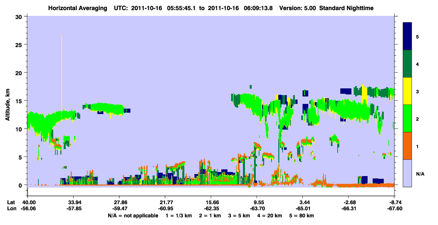Click the altitude tick label 15
This screenshot has width=438, height=225.
[20, 101]
